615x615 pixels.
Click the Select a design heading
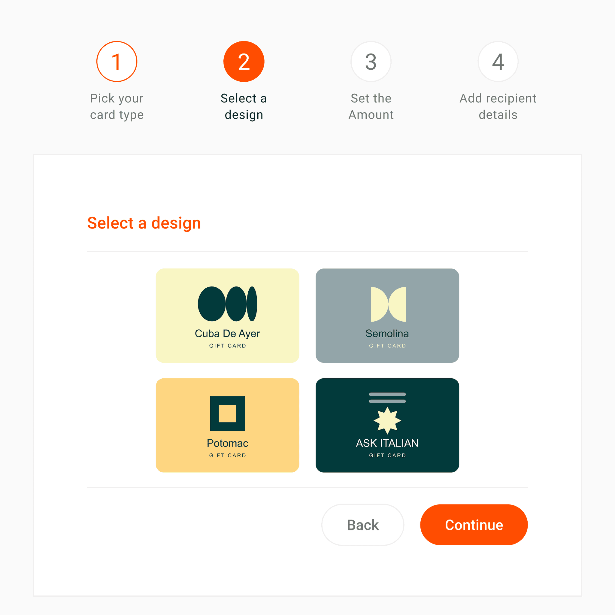(x=144, y=223)
